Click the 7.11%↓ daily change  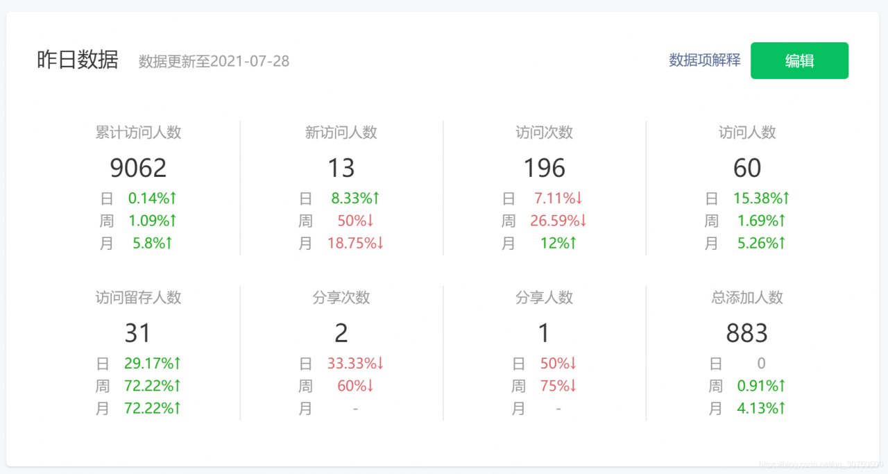(x=558, y=198)
